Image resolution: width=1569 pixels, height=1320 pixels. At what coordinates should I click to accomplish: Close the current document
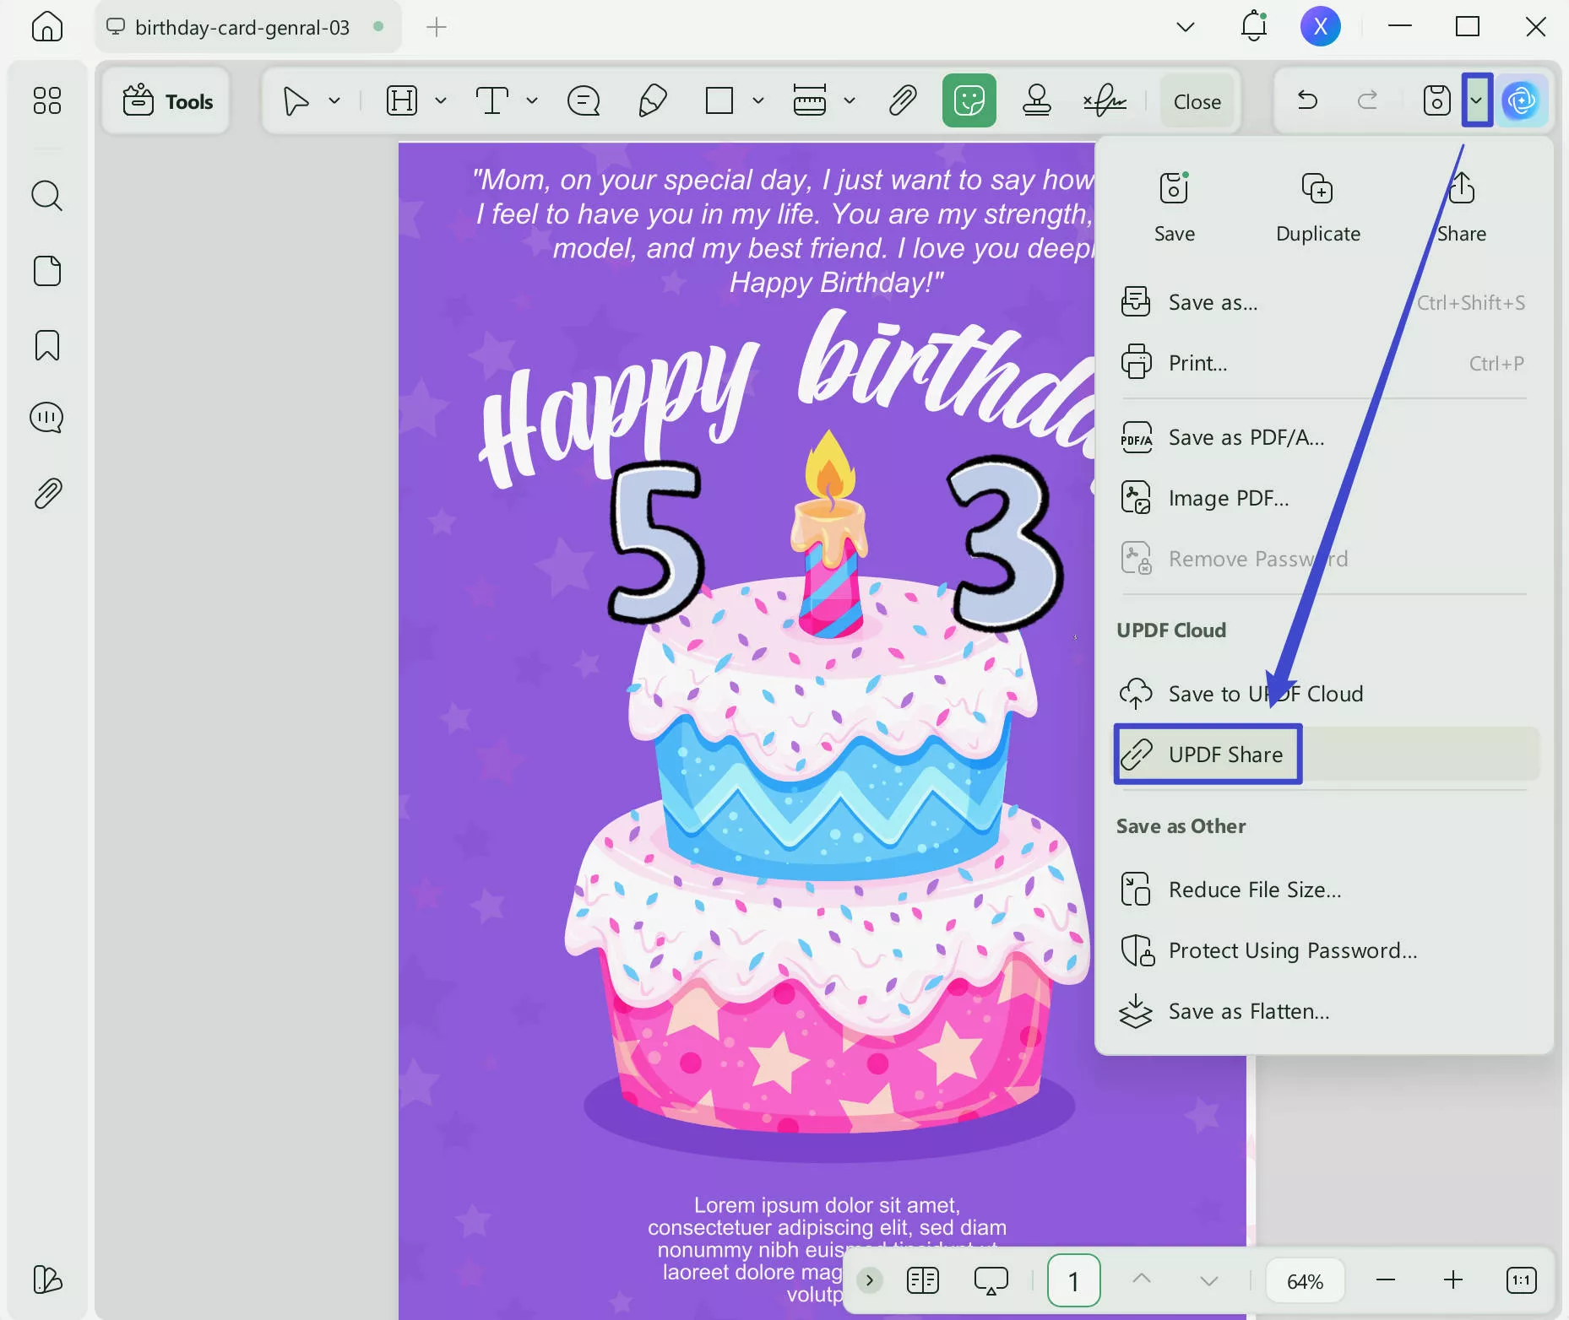tap(1197, 100)
